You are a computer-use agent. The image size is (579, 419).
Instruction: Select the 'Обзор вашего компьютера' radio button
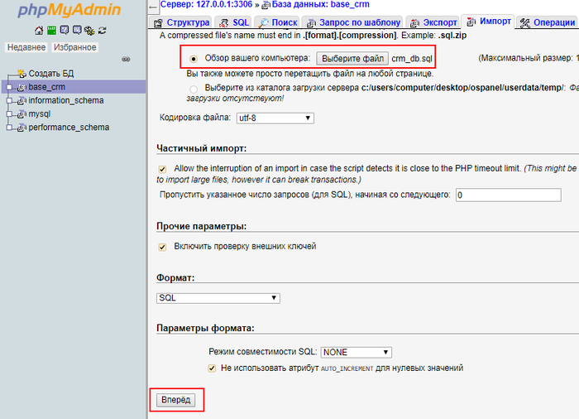tap(194, 59)
